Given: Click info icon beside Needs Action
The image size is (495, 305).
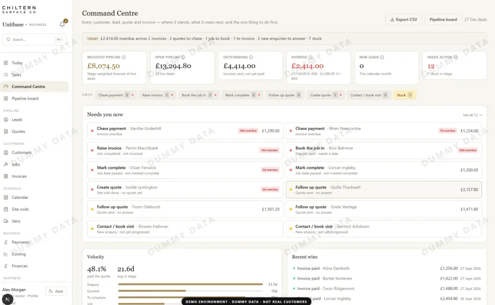Looking at the screenshot, I should pyautogui.click(x=456, y=57).
